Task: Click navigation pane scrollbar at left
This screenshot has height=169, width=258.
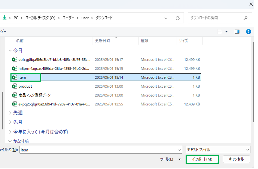Action: (x=2, y=110)
